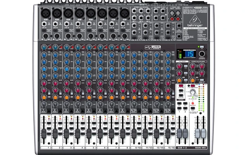Toggle the solo switch for FX send
The image size is (248, 155).
(186, 80)
